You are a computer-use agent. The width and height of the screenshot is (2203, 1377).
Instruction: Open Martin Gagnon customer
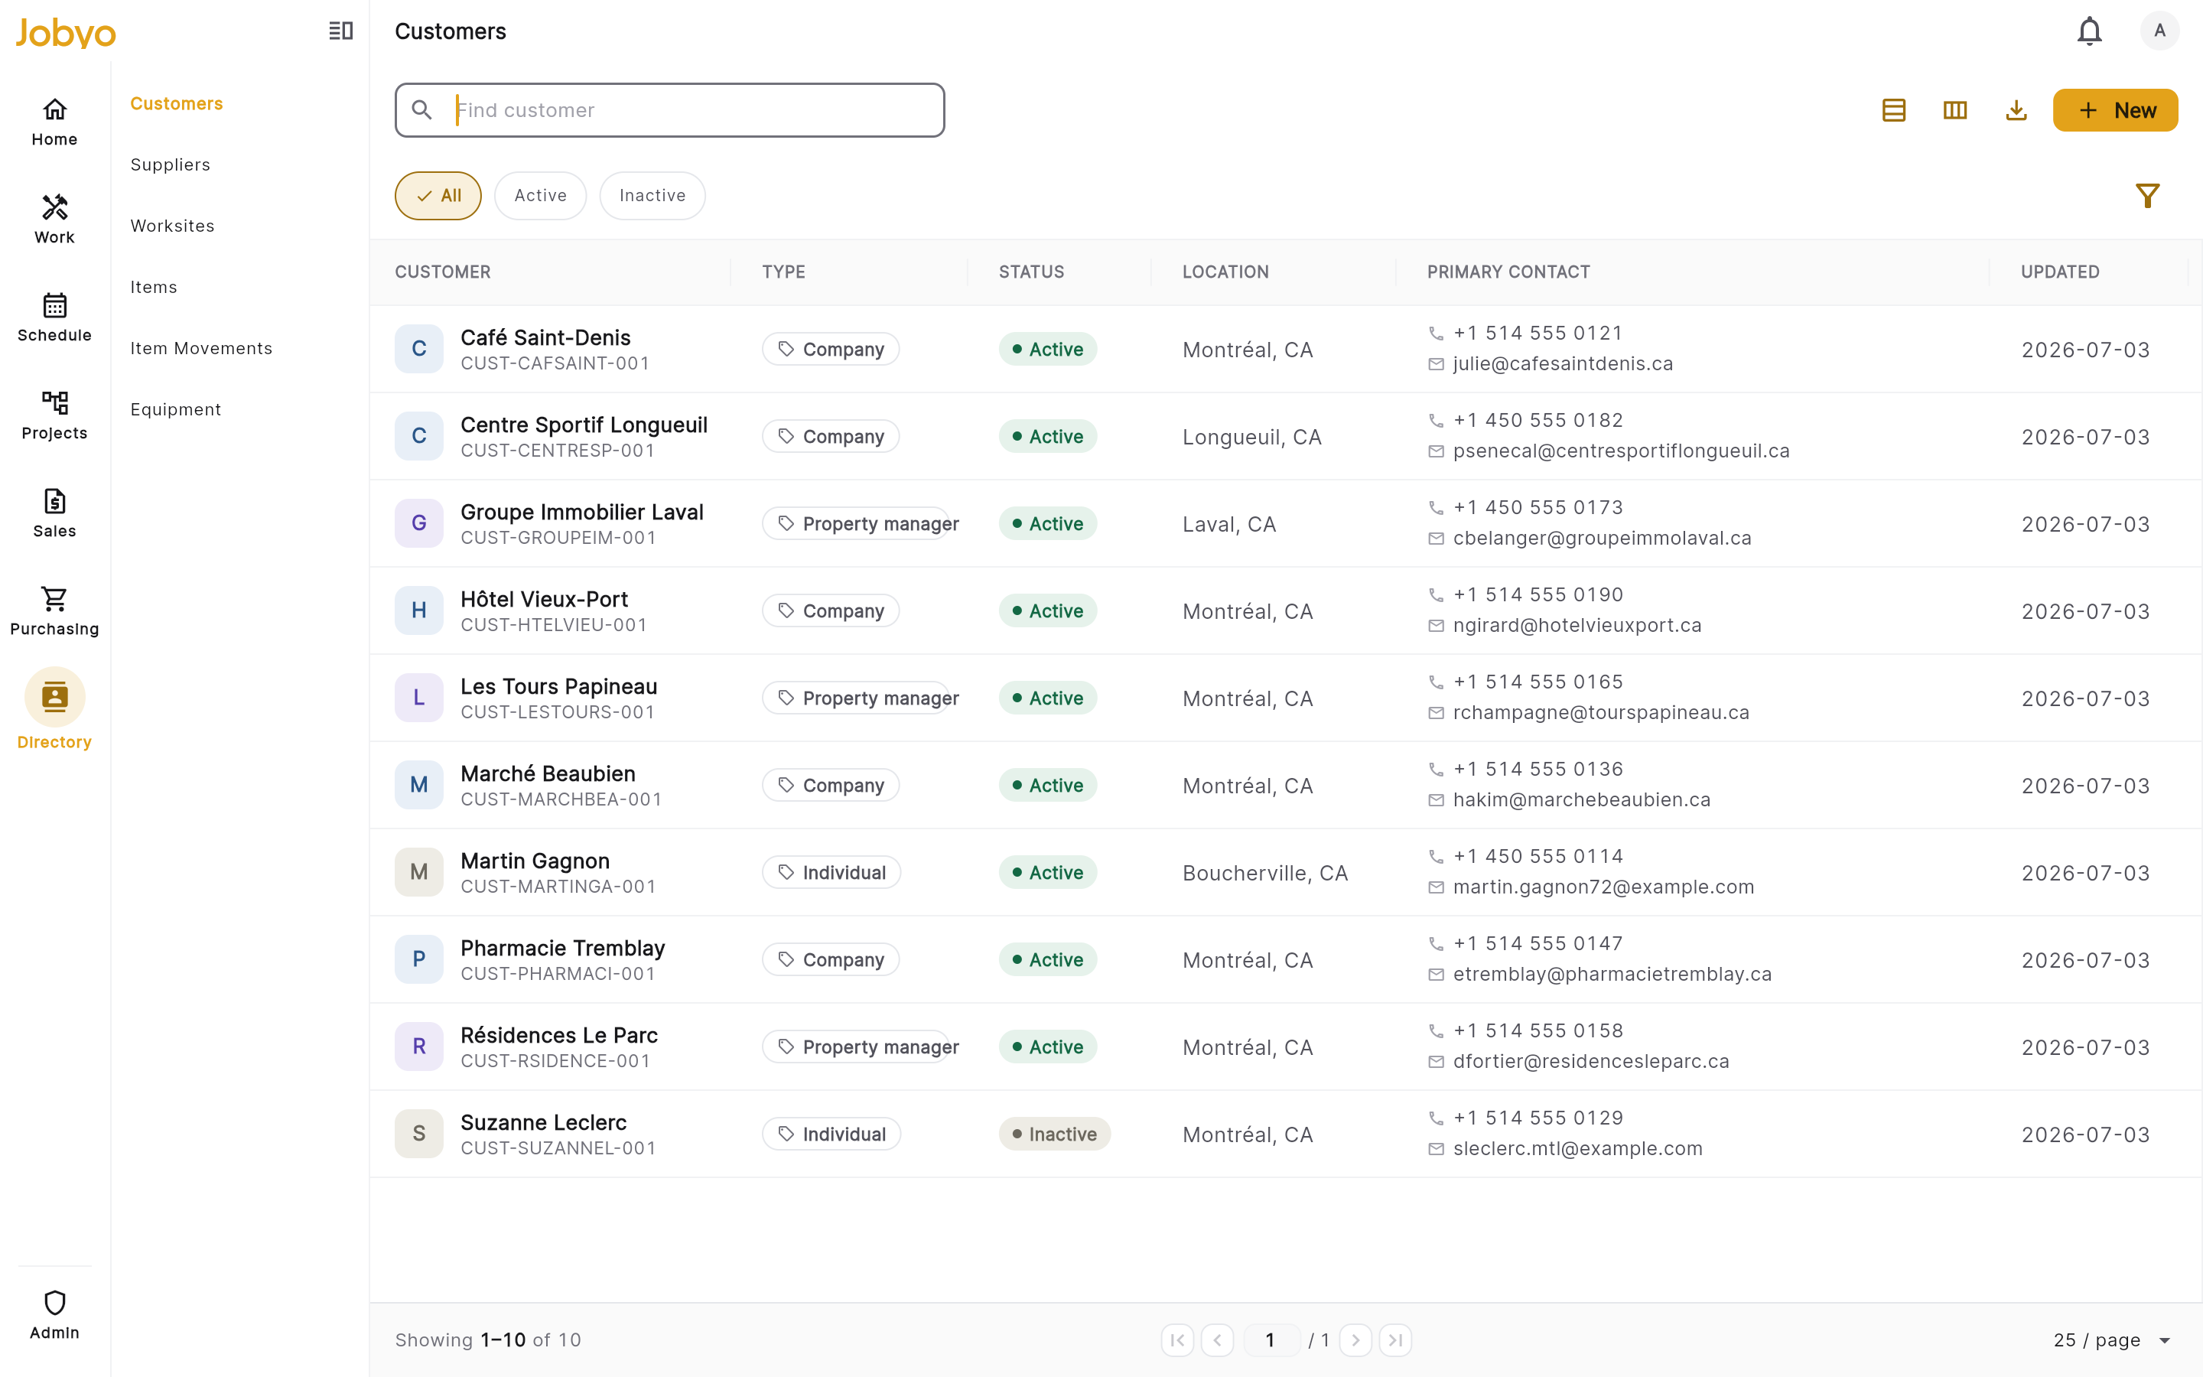[535, 861]
